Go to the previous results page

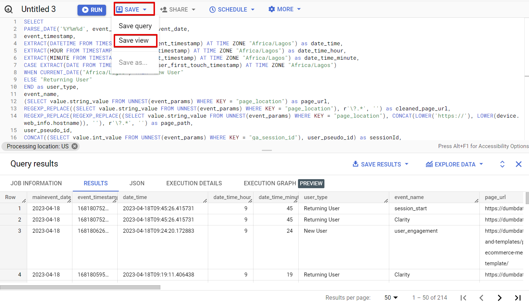tap(480, 297)
